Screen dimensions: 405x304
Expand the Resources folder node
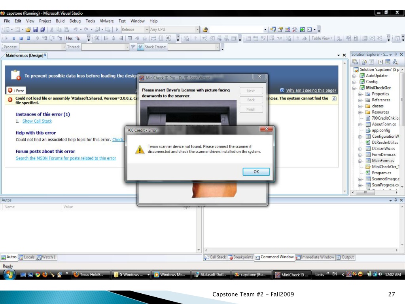[x=360, y=112]
